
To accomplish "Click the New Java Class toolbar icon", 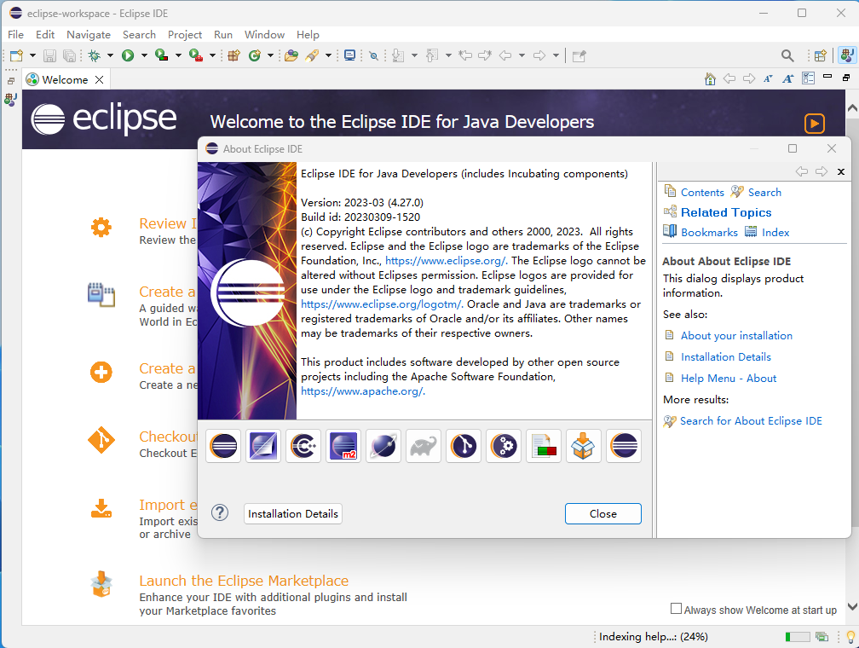I will (x=254, y=55).
